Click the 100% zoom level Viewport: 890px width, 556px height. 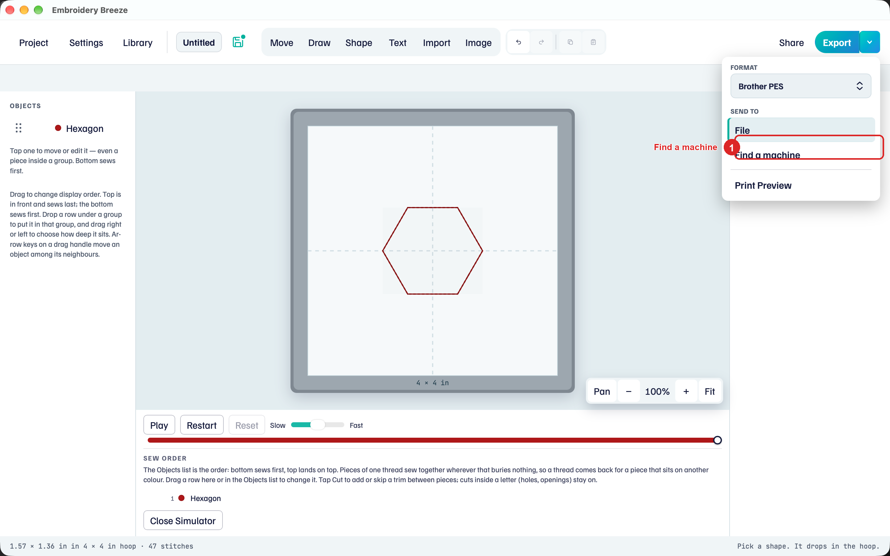click(x=657, y=391)
